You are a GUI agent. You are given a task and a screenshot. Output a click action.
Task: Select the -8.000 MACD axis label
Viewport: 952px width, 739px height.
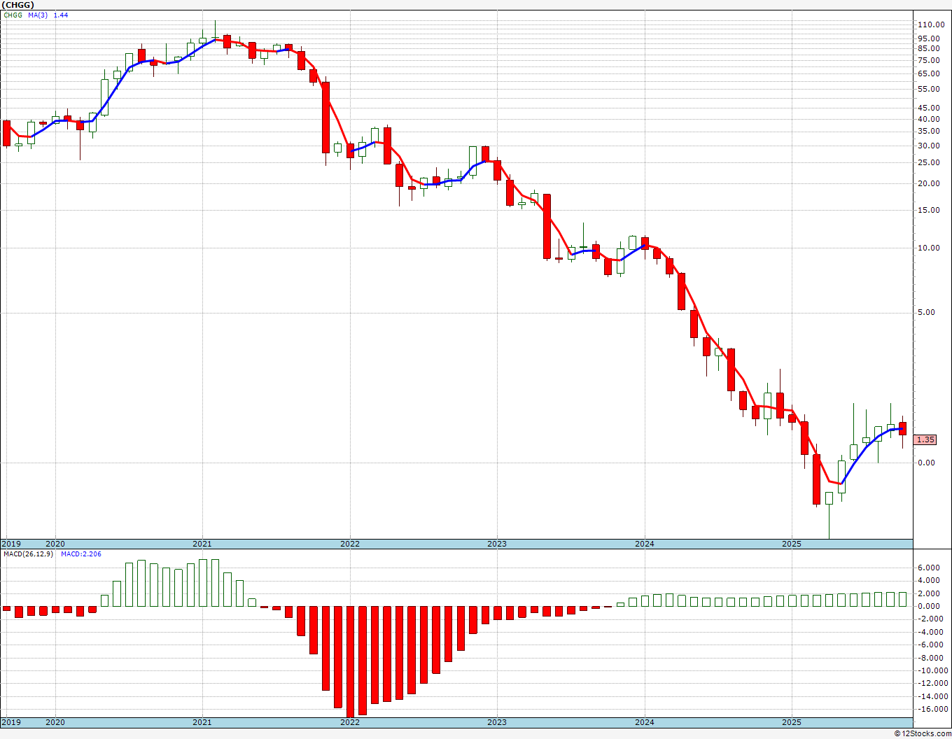tap(930, 658)
